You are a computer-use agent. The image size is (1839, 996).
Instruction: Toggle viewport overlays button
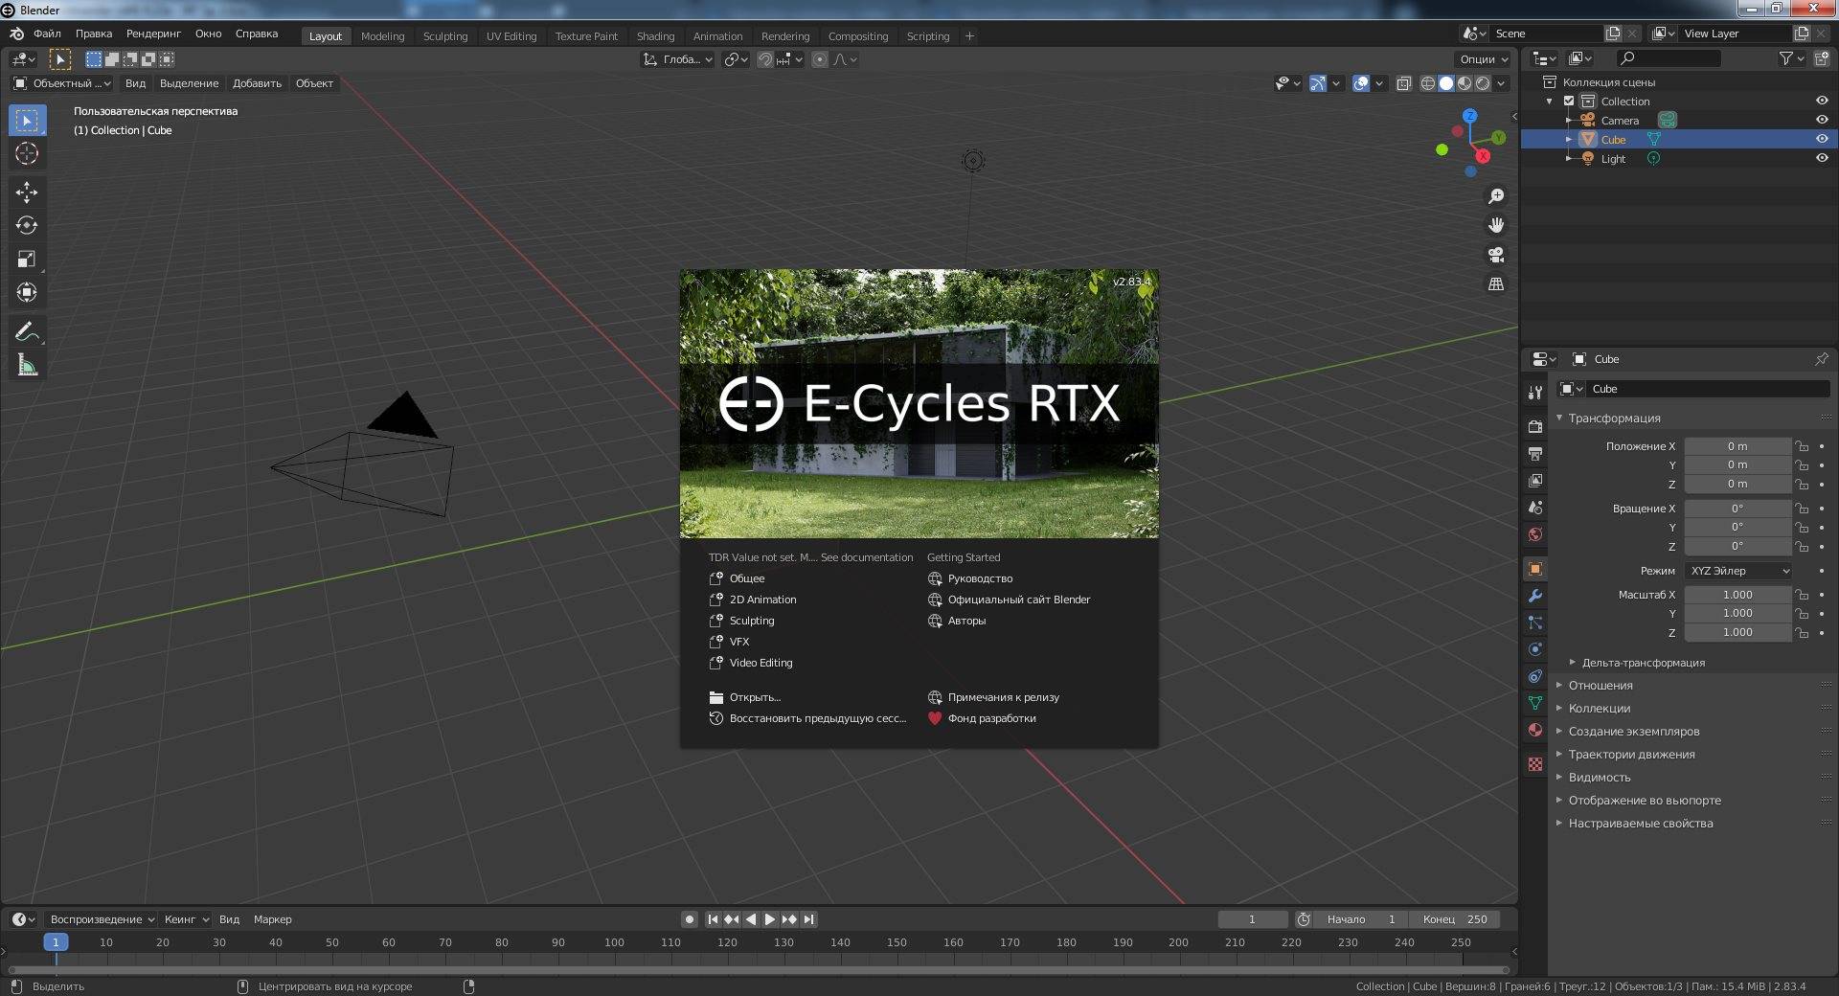click(1361, 83)
